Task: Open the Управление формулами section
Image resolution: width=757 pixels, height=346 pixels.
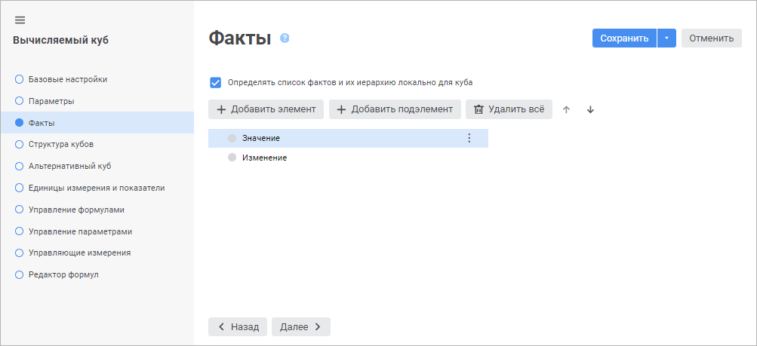Action: [x=75, y=210]
